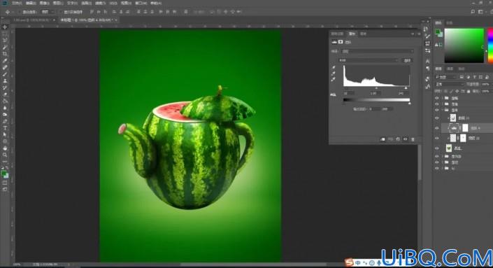
Task: Hide the topmost layer group
Action: [437, 98]
